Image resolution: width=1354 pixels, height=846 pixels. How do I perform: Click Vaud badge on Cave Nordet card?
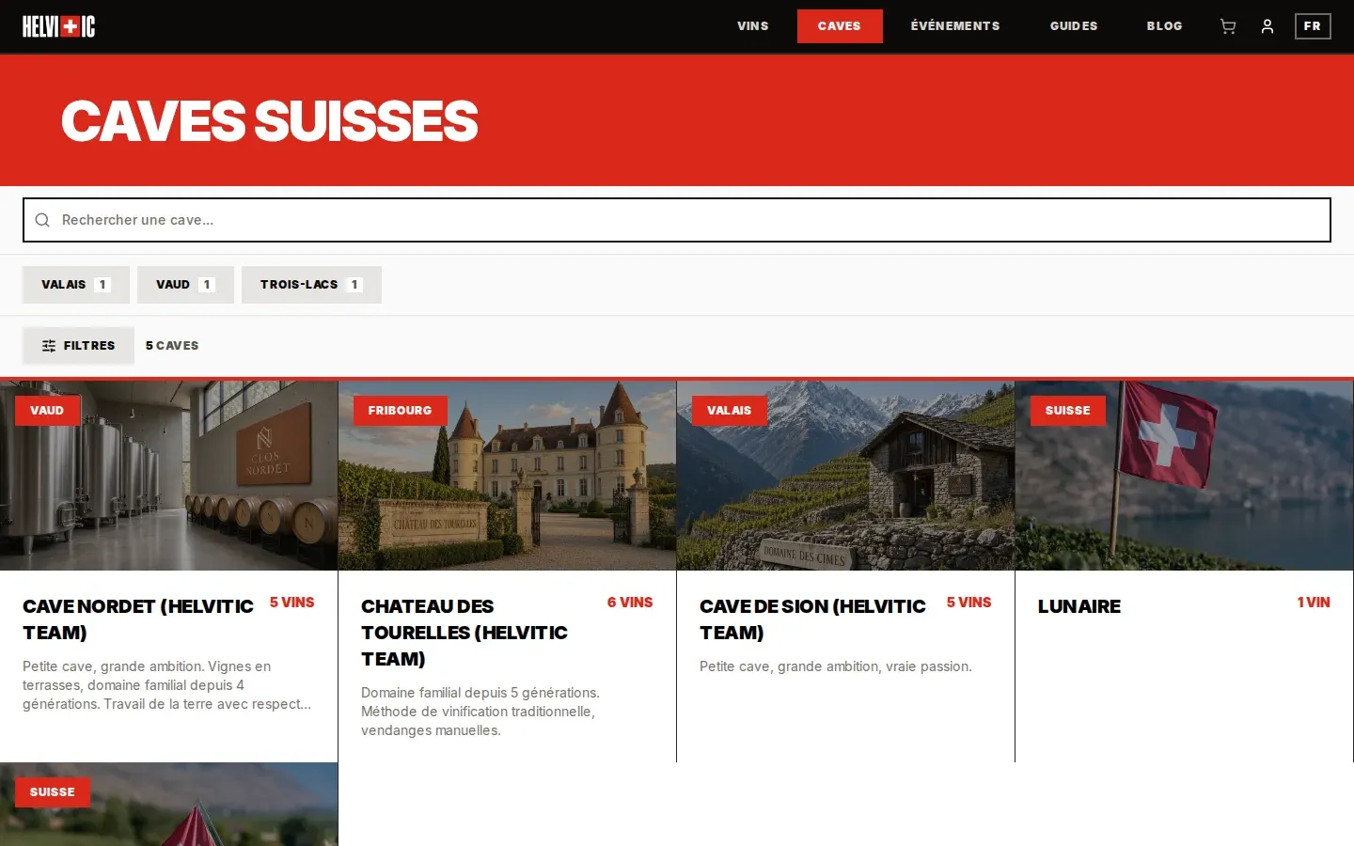click(x=47, y=411)
